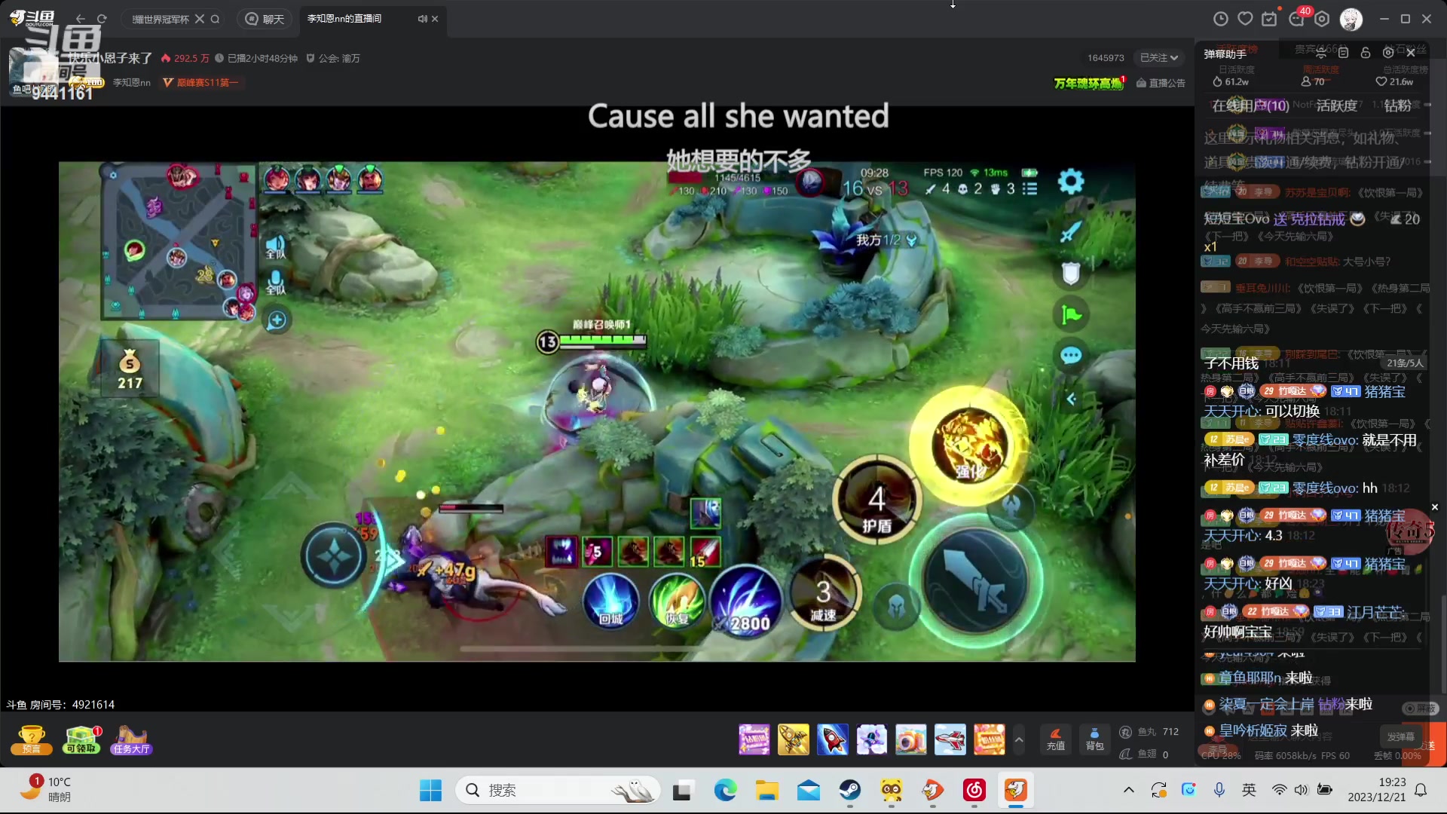Open the 任务大厅 task hall
This screenshot has width=1447, height=814.
131,739
